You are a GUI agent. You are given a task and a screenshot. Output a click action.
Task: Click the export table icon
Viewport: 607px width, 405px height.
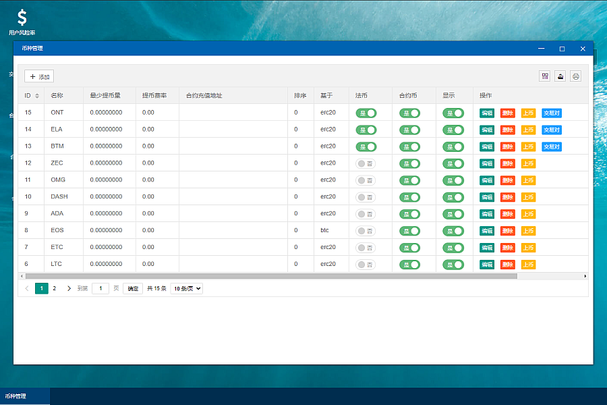(560, 76)
